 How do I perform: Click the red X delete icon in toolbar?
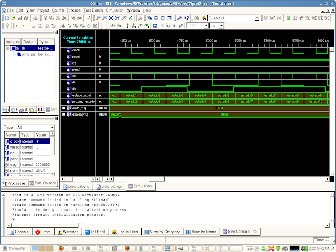click(65, 18)
